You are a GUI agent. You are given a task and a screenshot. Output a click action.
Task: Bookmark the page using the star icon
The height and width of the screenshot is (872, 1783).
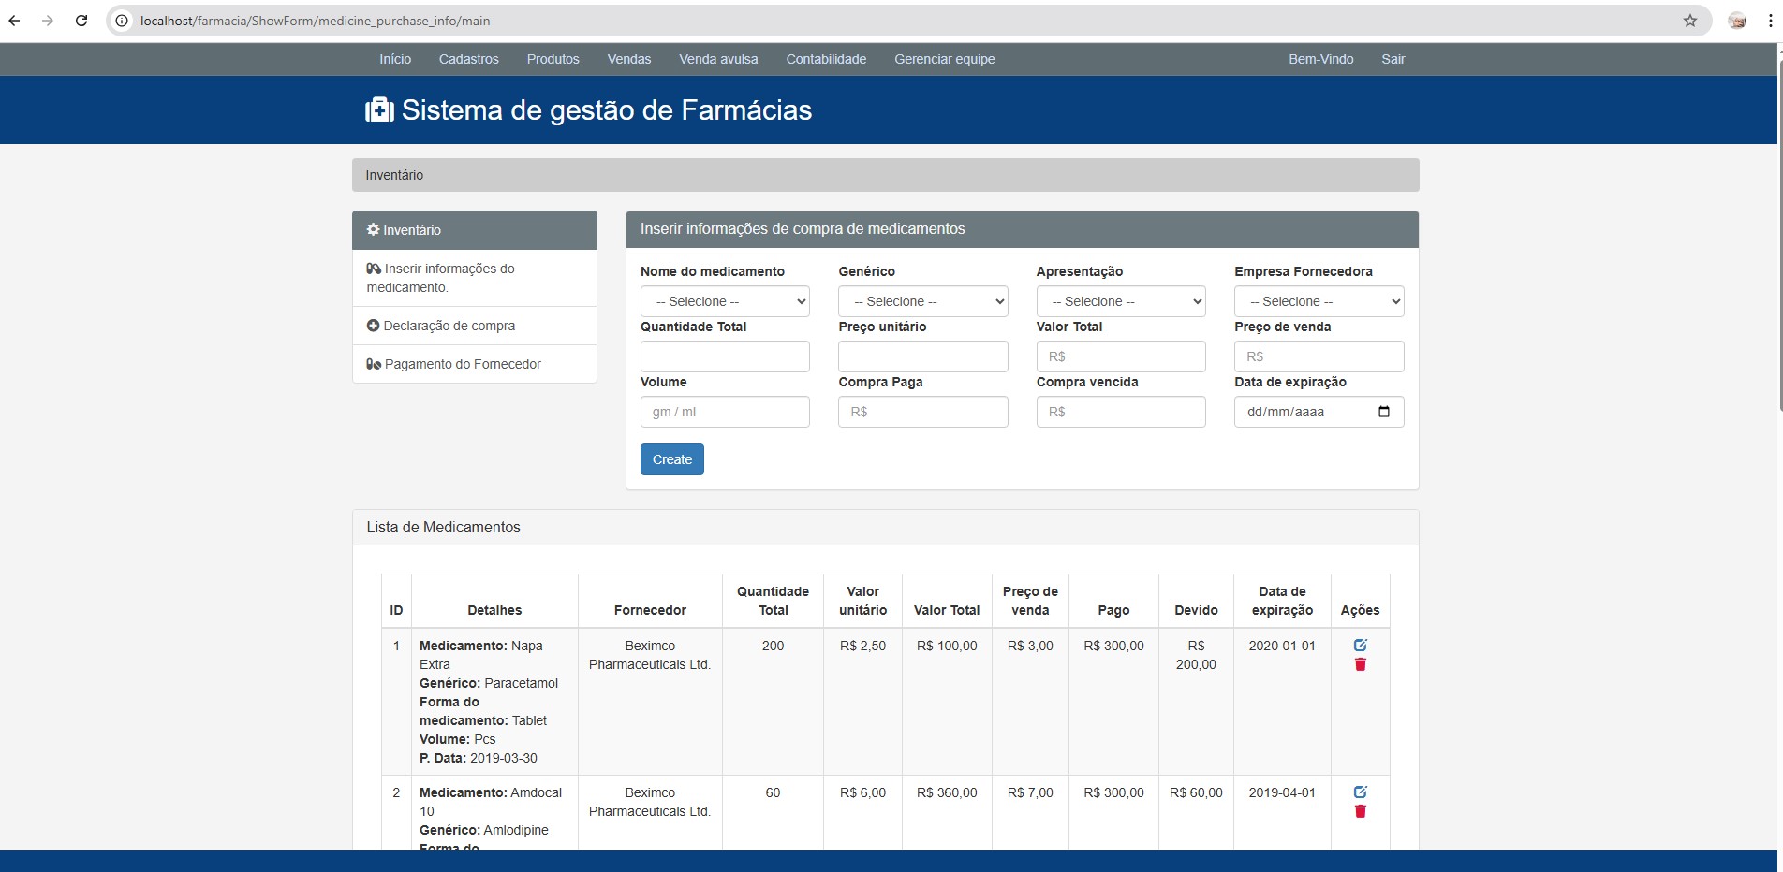(1688, 20)
